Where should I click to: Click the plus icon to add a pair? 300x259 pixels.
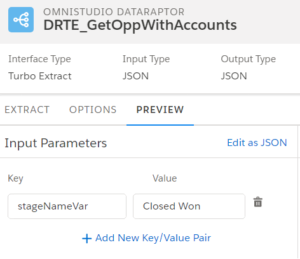tap(86, 239)
